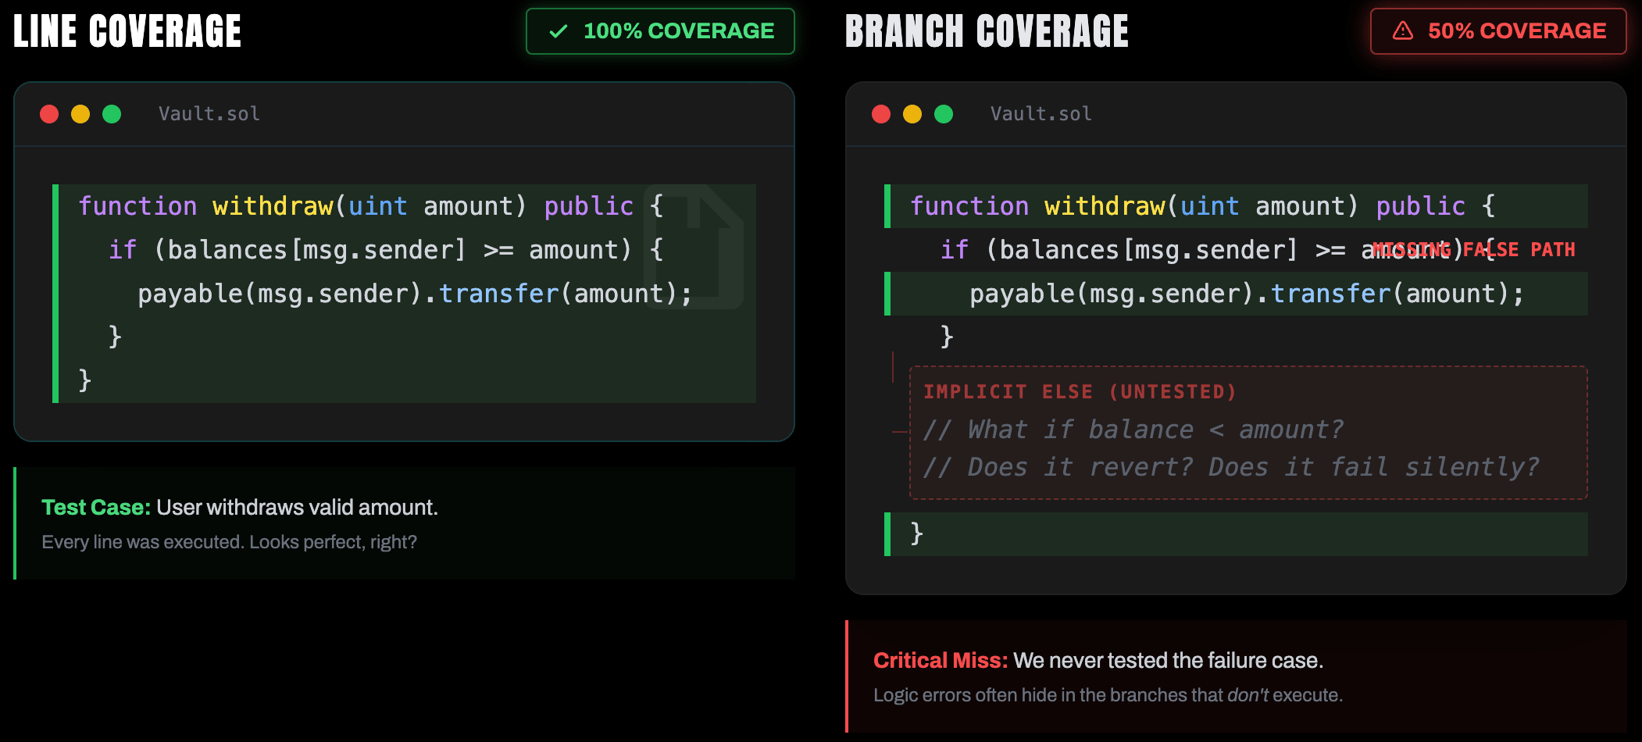Expand the IMPLICIT ELSE (UNTESTED) section
Image resolution: width=1642 pixels, height=742 pixels.
point(1080,391)
